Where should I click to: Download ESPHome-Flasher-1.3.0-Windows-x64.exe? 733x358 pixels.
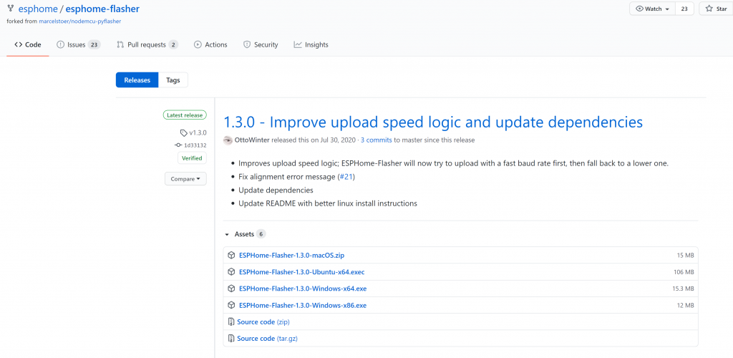(x=303, y=289)
